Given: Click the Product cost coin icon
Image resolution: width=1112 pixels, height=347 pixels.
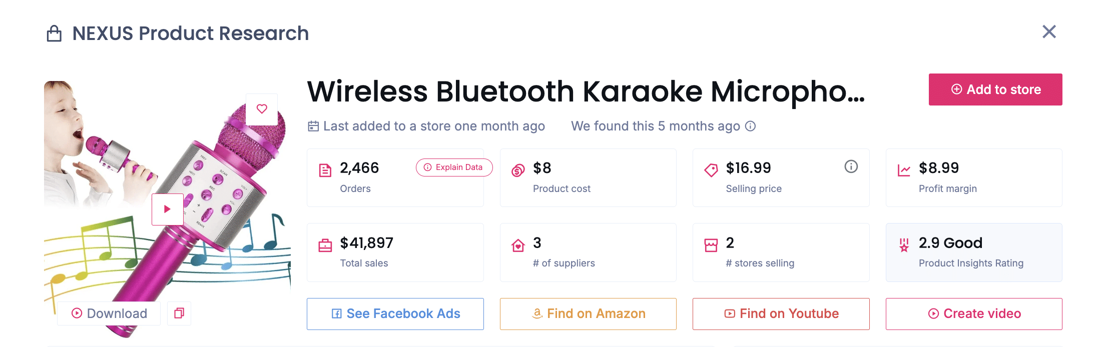Looking at the screenshot, I should click(518, 170).
